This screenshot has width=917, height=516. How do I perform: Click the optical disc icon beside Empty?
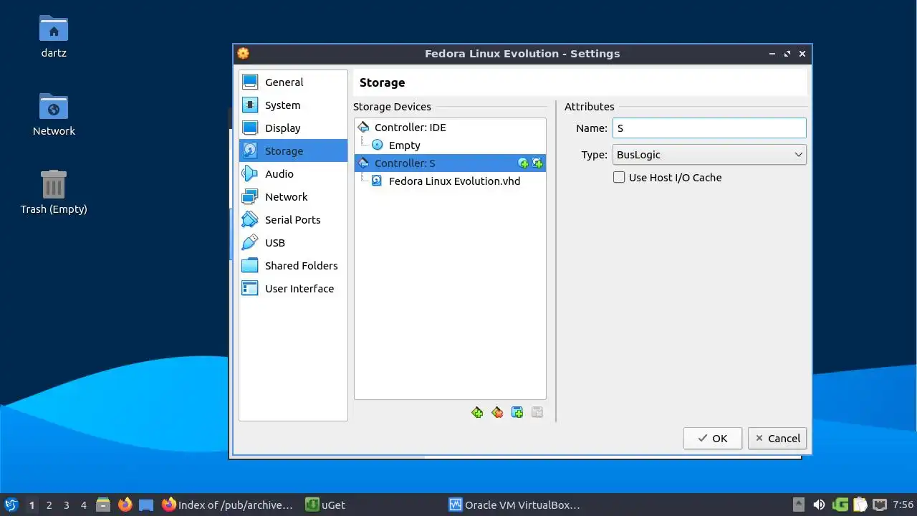pos(378,145)
